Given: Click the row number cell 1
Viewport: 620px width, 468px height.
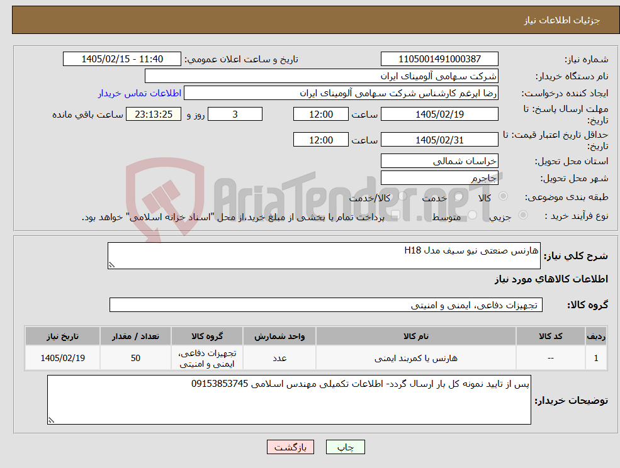Looking at the screenshot, I should point(596,358).
